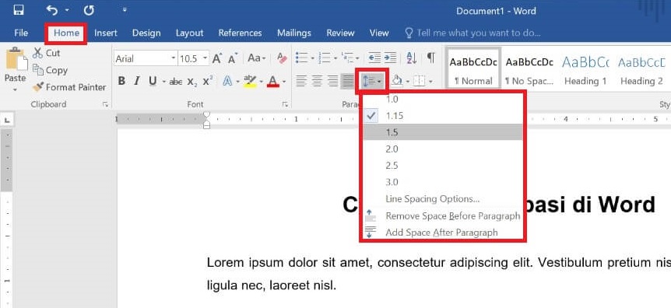Image resolution: width=671 pixels, height=308 pixels.
Task: Expand the font name dropdown arrow
Action: 174,58
